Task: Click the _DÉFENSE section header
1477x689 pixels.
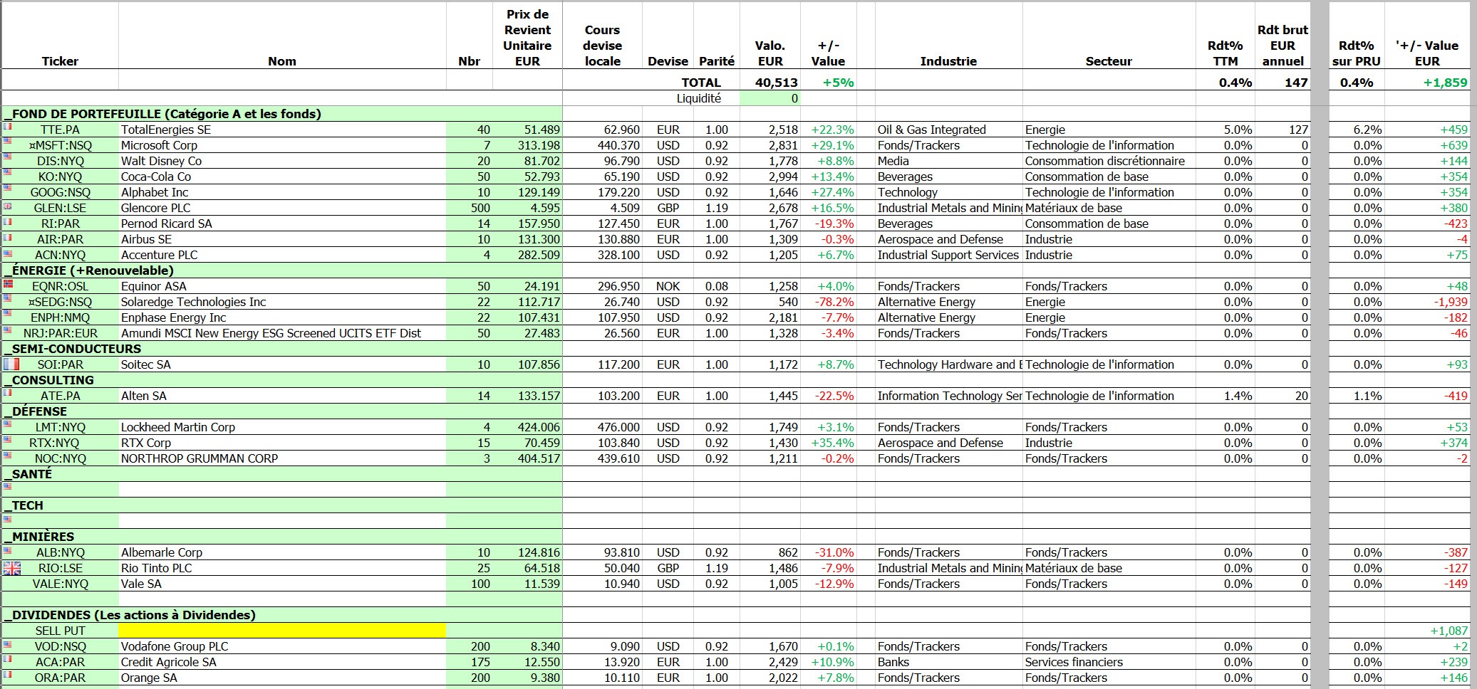Action: pyautogui.click(x=282, y=411)
